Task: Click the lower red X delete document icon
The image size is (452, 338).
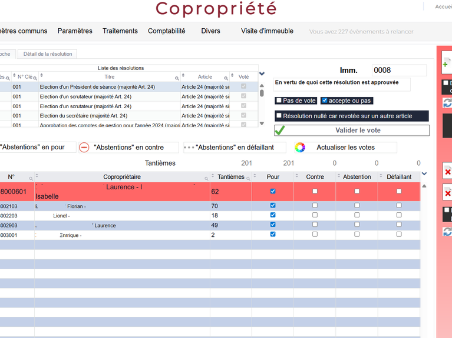Action: point(448,192)
